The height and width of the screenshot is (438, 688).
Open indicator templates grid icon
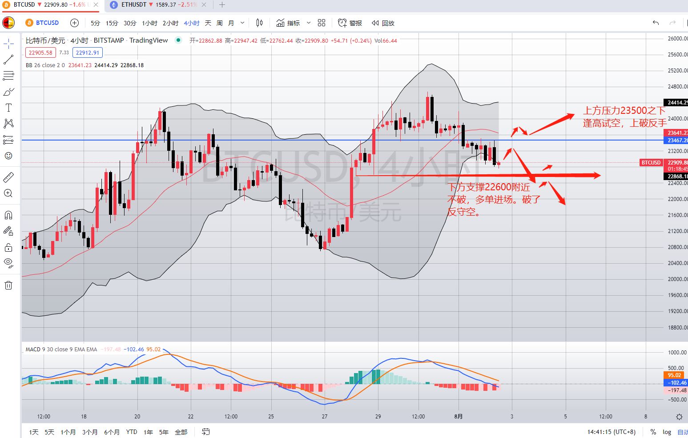(x=322, y=23)
